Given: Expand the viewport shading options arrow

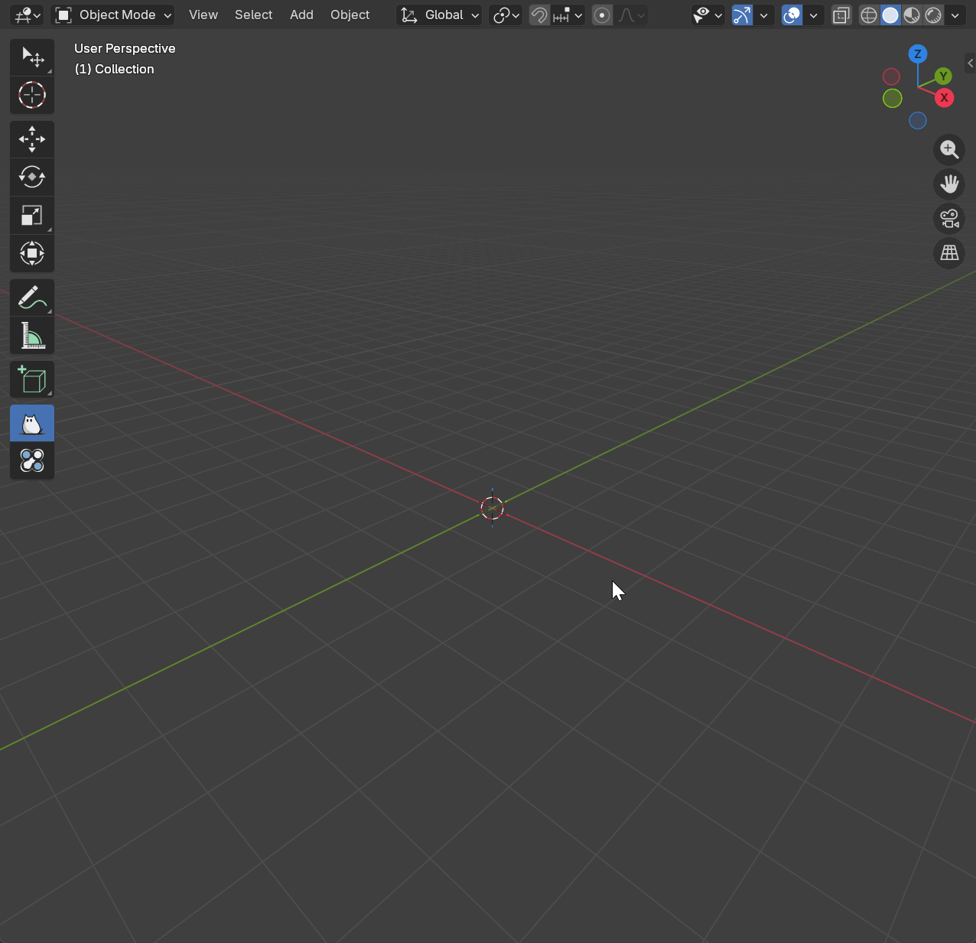Looking at the screenshot, I should (955, 15).
